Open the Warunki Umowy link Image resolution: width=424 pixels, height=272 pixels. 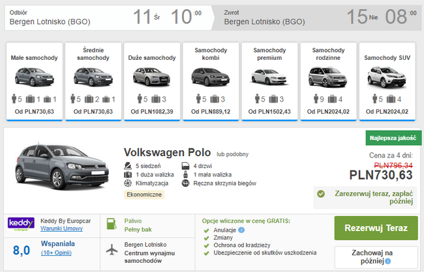click(62, 228)
